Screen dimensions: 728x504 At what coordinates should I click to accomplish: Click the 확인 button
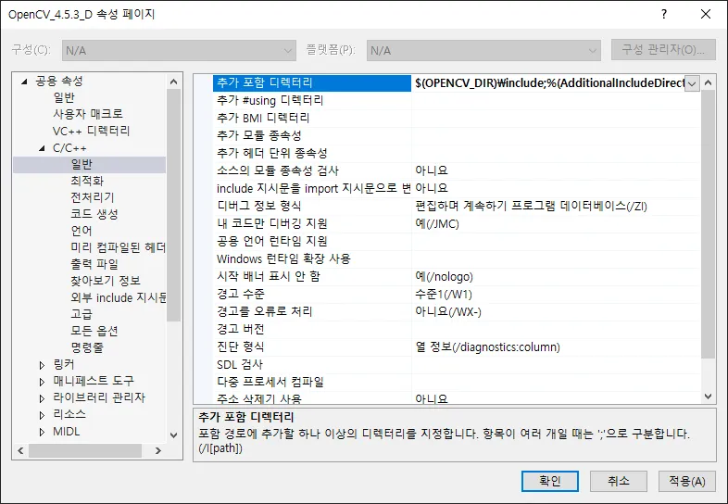550,481
